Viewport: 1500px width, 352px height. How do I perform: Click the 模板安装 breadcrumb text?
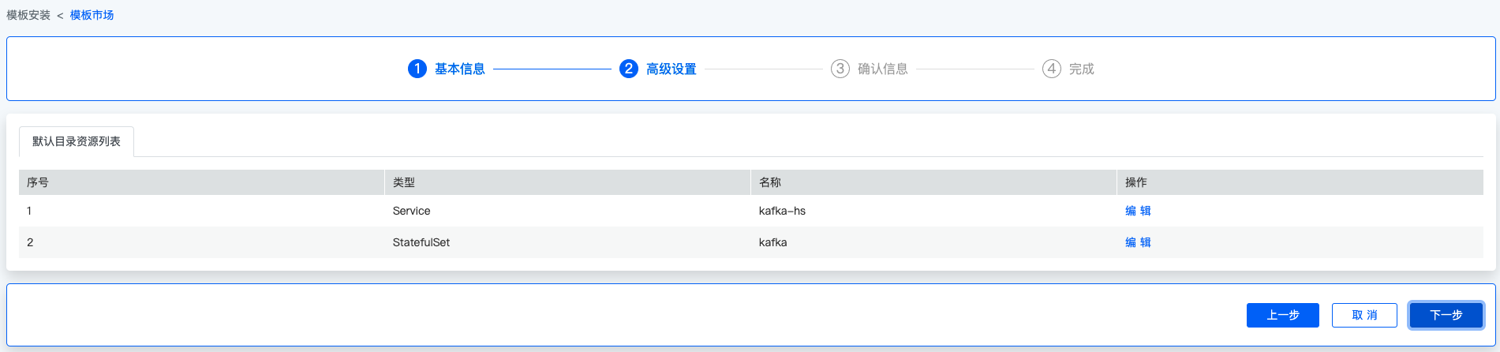click(x=28, y=15)
